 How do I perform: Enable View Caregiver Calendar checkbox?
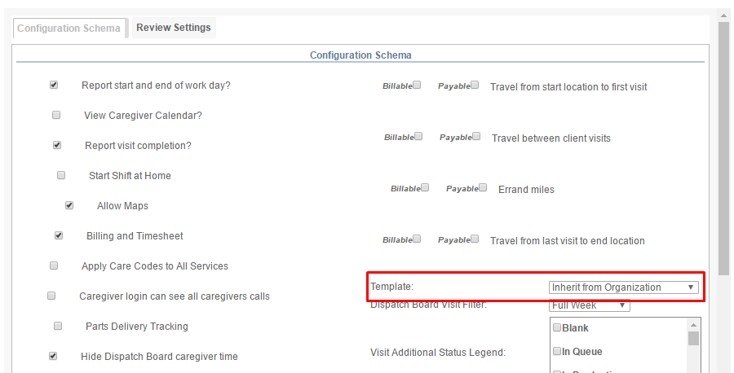click(x=56, y=115)
